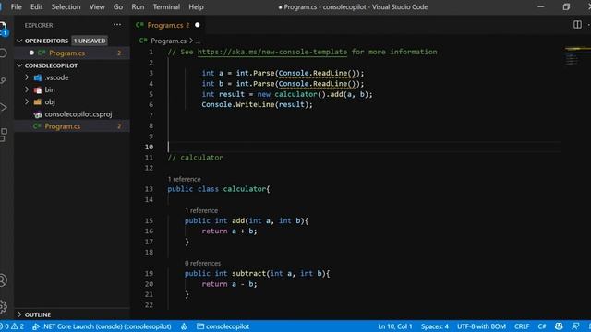The width and height of the screenshot is (591, 332).
Task: Click CRLF end of line selector
Action: coord(522,326)
